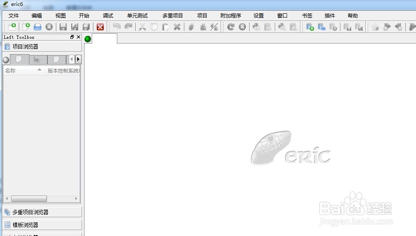
Task: Float the Left Toolbox panel
Action: coord(72,37)
